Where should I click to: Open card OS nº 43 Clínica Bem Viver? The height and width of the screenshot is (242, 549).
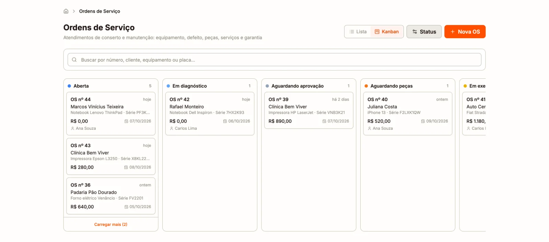click(111, 157)
